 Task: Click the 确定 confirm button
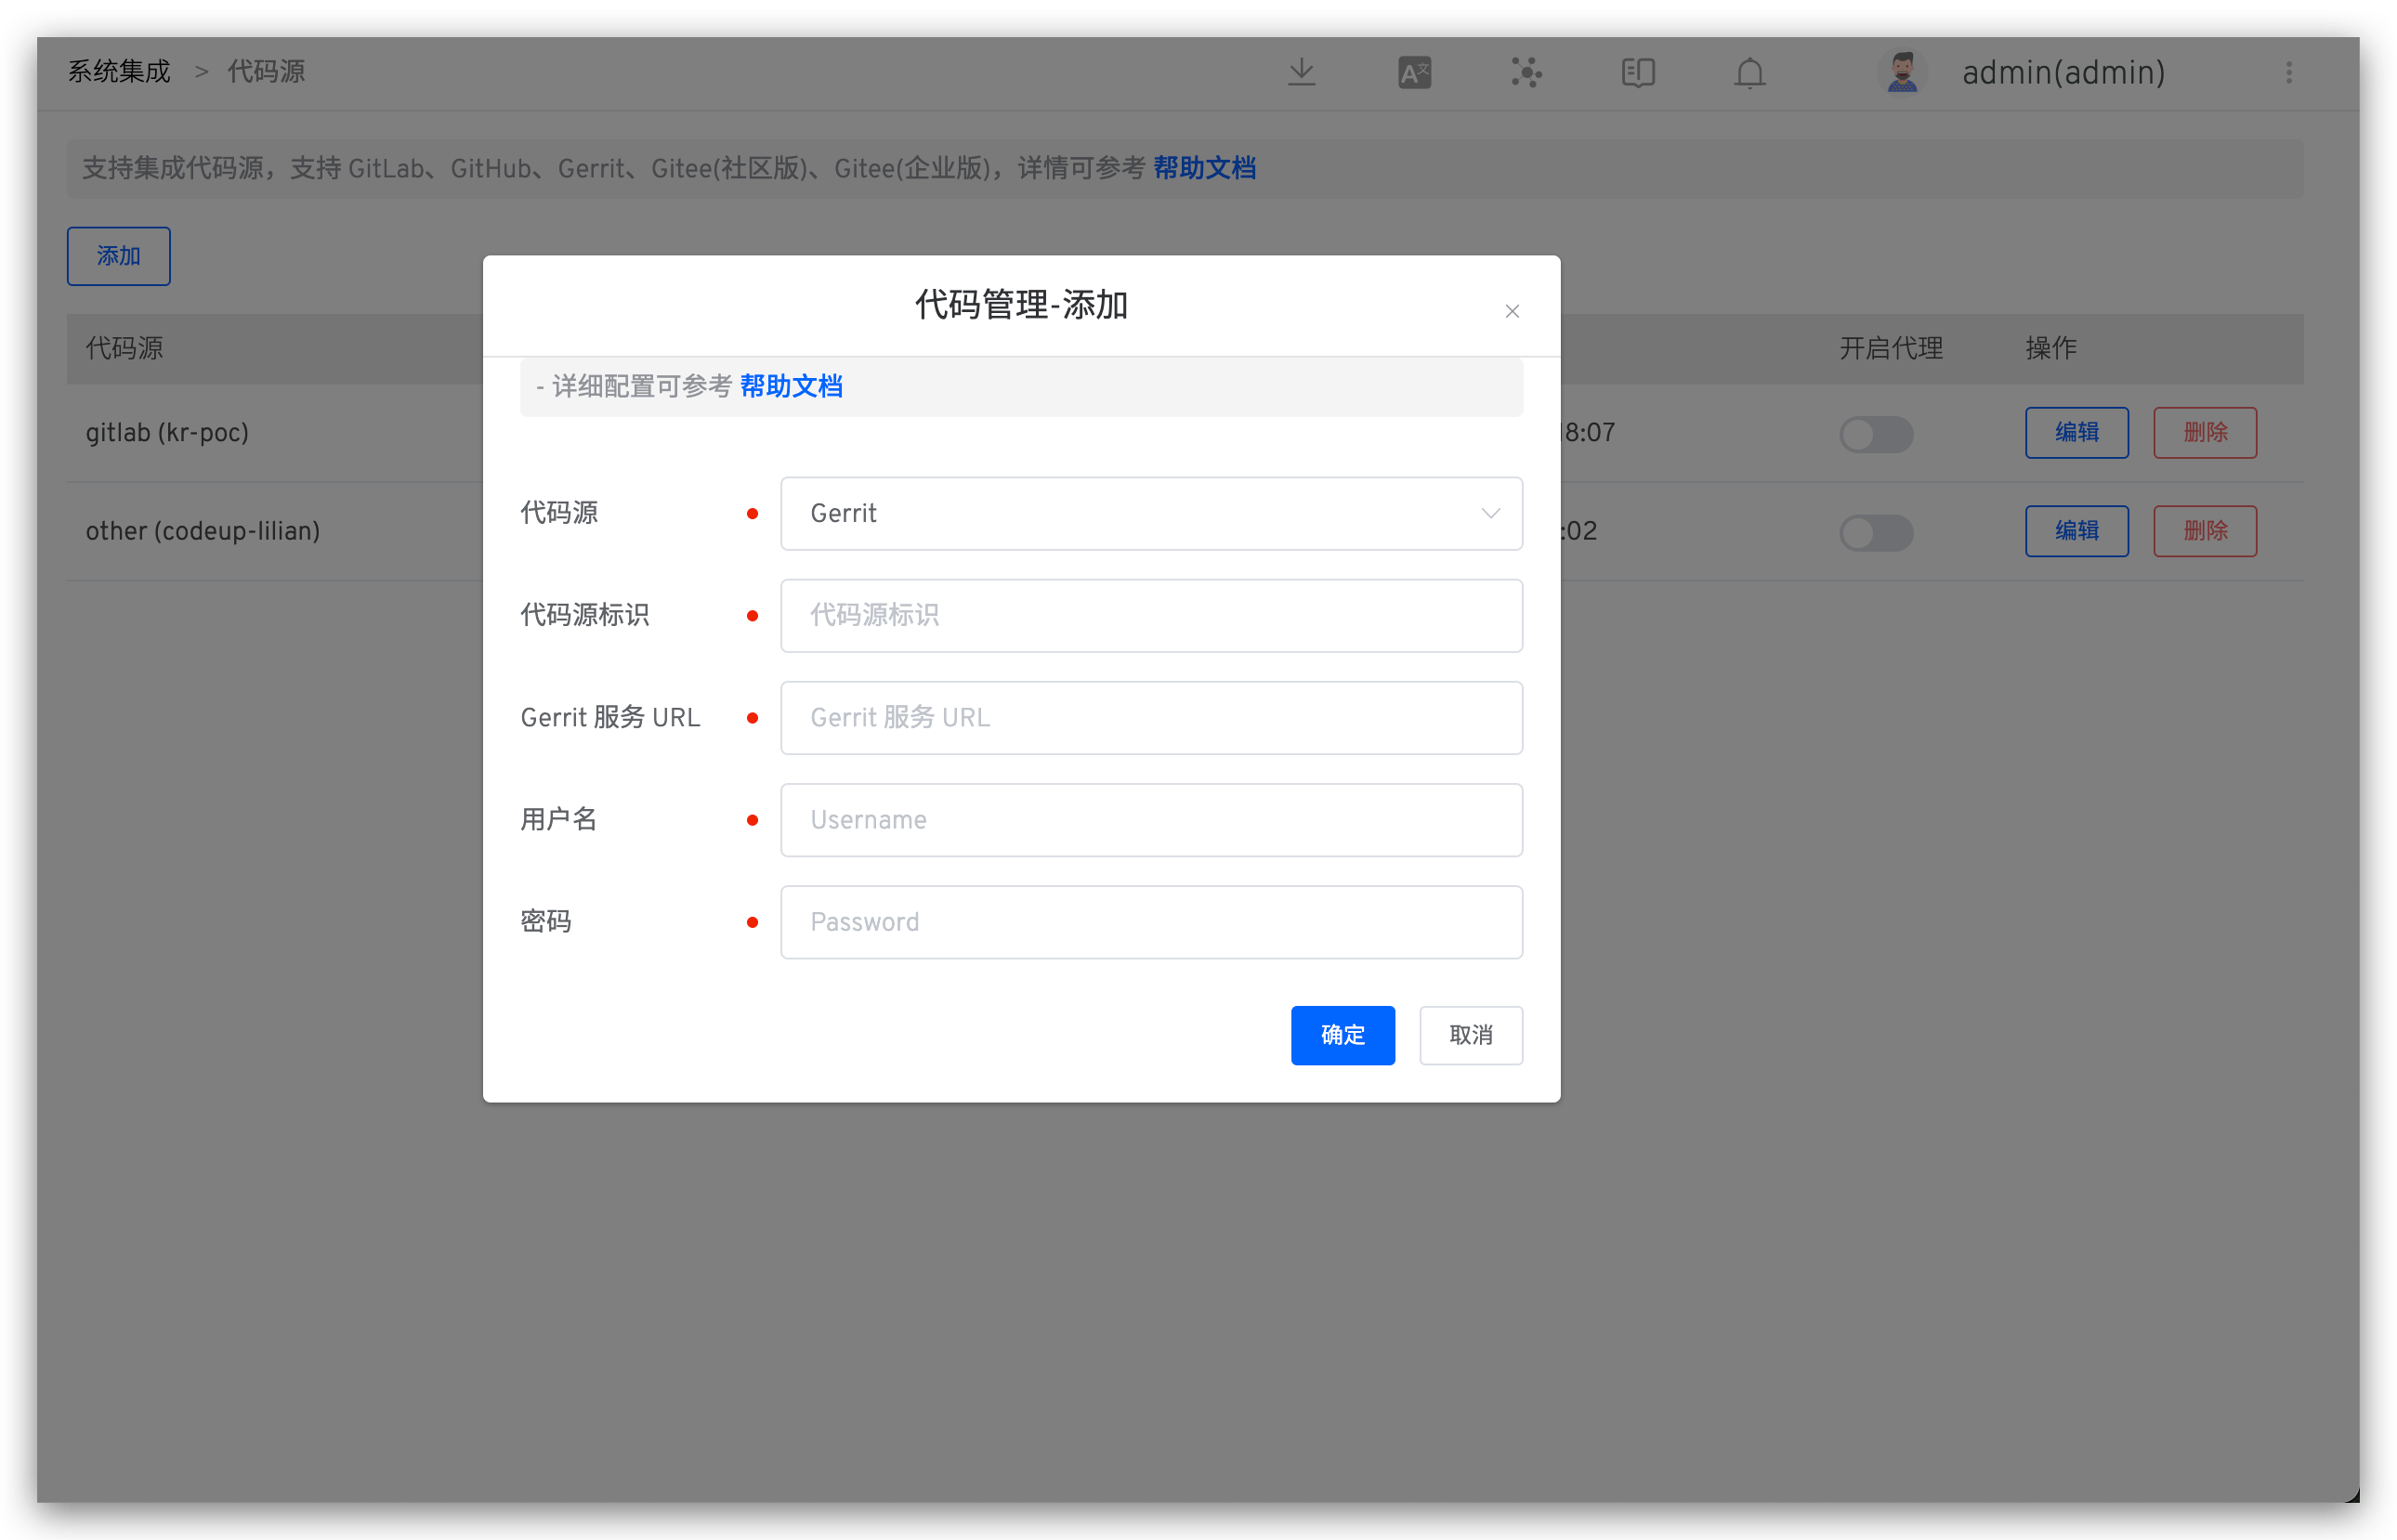pyautogui.click(x=1342, y=1035)
